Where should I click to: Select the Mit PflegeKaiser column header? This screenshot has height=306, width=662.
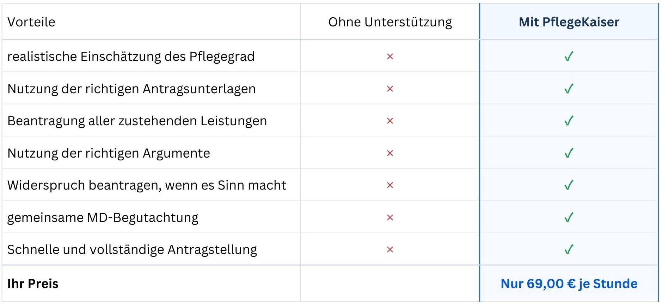[x=569, y=22]
